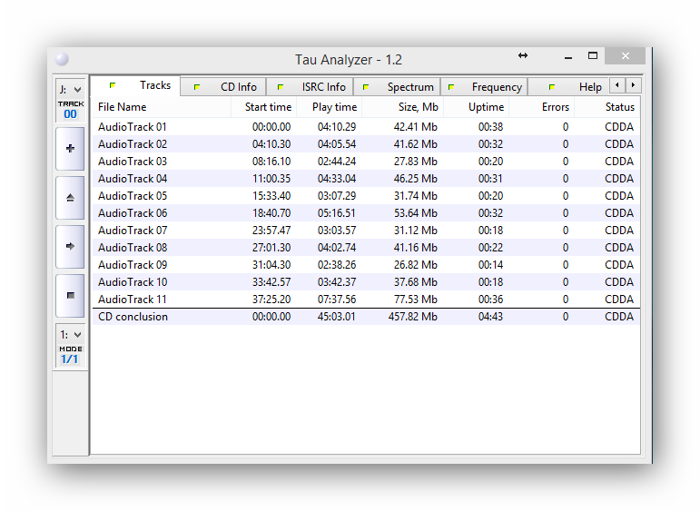The height and width of the screenshot is (511, 700).
Task: Expand the mode dropdown showing 1:
Action: [x=70, y=335]
